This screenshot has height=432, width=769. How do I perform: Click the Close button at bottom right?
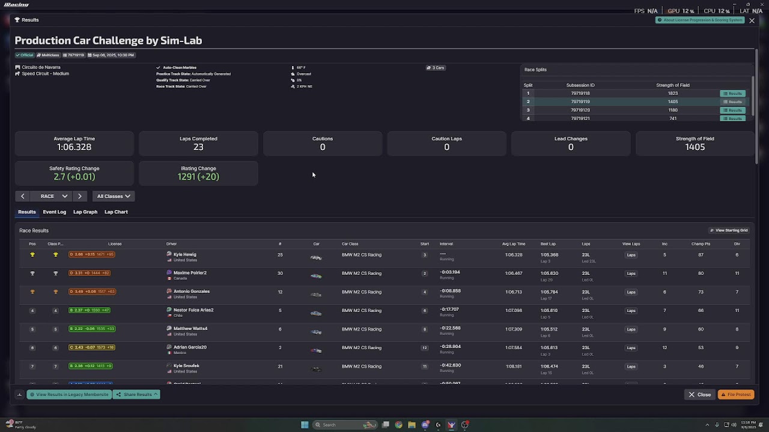click(x=700, y=395)
